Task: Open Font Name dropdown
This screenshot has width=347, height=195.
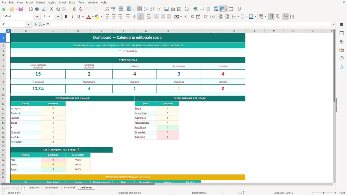Action: (x=37, y=17)
